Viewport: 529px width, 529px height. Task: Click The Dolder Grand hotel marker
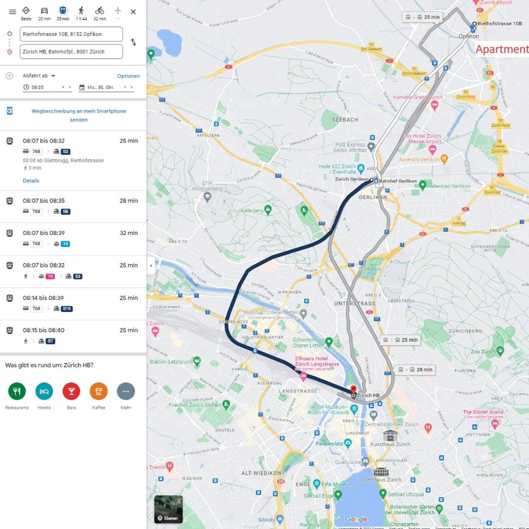[x=495, y=424]
